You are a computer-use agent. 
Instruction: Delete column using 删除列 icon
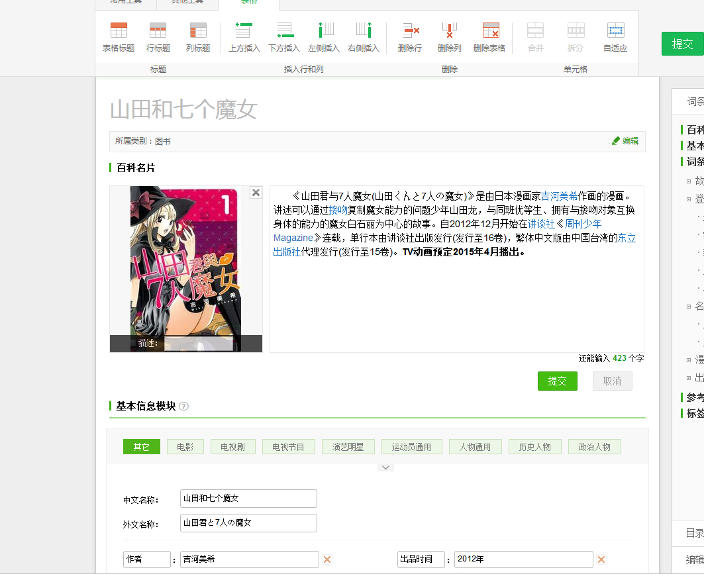tap(450, 30)
